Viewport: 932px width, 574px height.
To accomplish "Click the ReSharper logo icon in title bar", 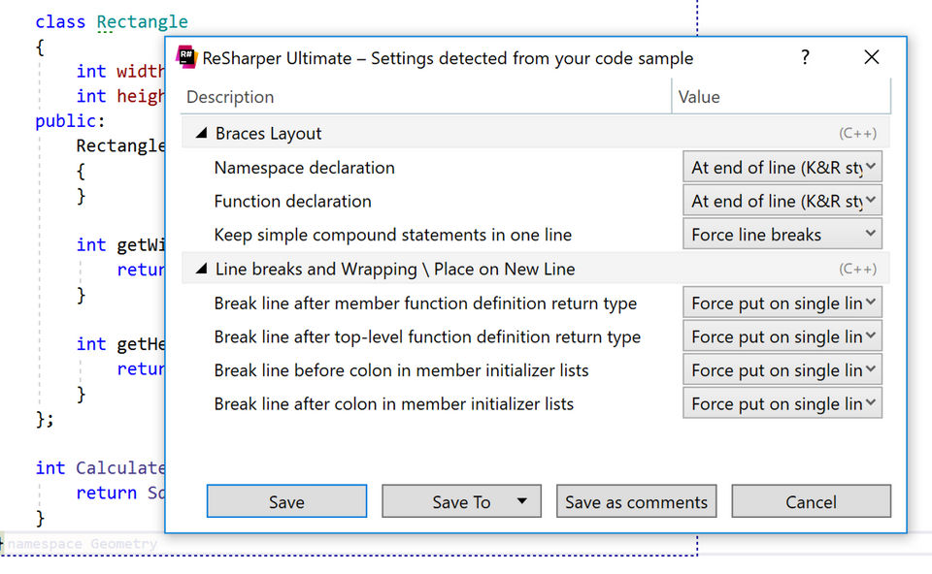I will pos(186,57).
